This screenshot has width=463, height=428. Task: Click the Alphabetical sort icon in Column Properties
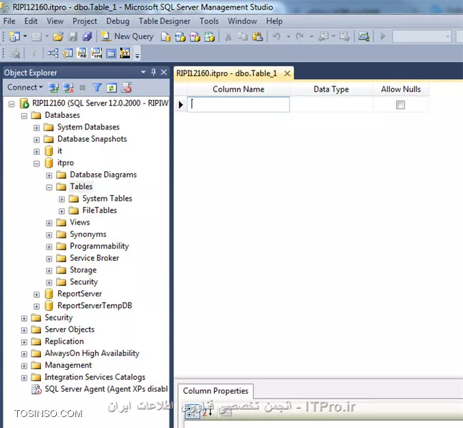[x=207, y=412]
